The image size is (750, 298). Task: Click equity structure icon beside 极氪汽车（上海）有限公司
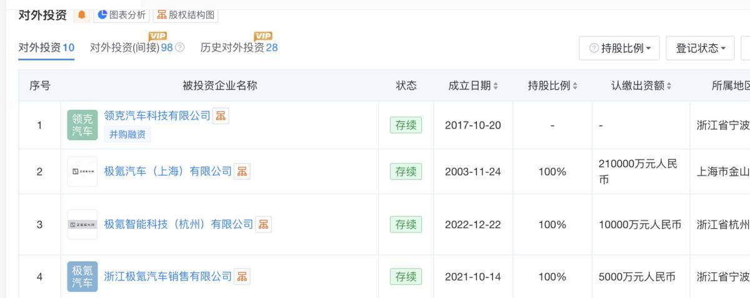point(242,171)
